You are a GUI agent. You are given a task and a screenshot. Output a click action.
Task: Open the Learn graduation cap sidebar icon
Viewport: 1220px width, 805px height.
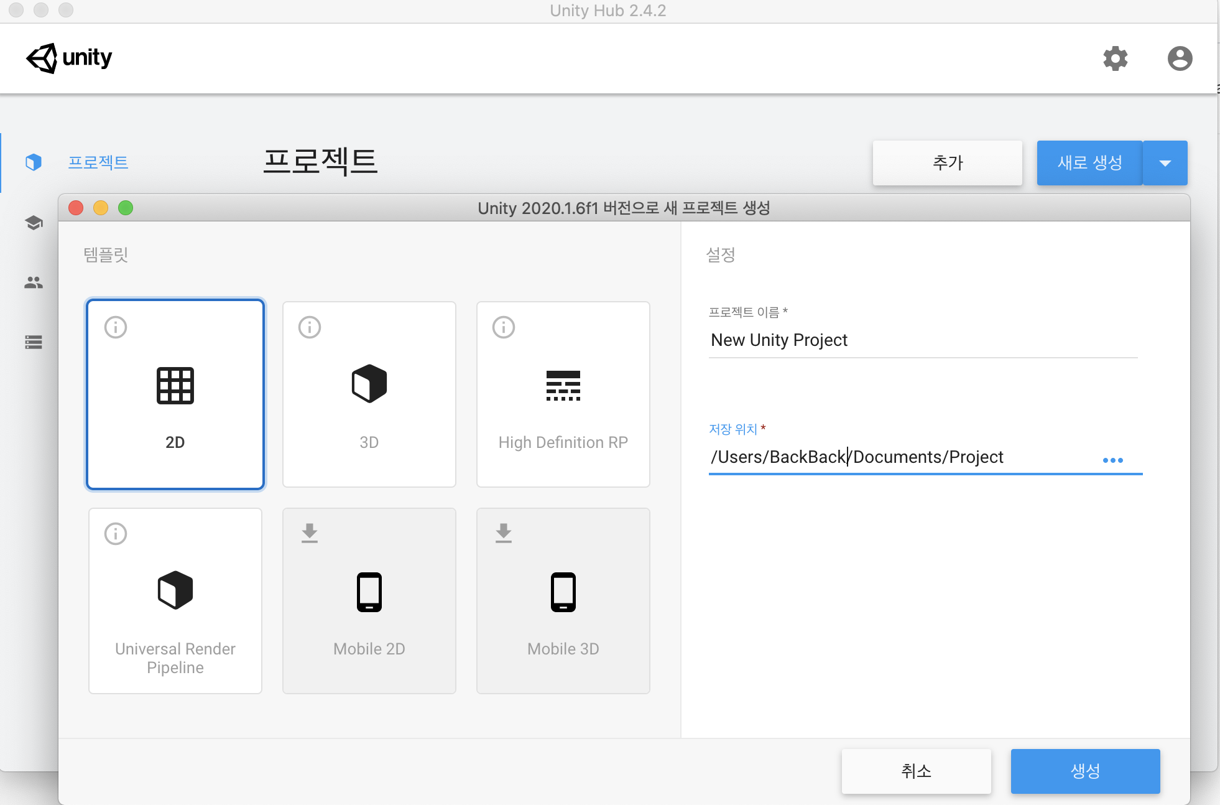(x=34, y=223)
